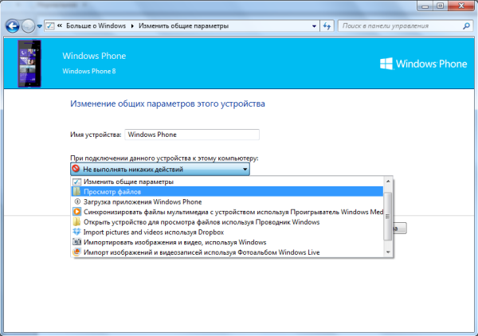The height and width of the screenshot is (336, 478).
Task: Click the folder icon beside Просмотр файлов
Action: click(x=76, y=192)
